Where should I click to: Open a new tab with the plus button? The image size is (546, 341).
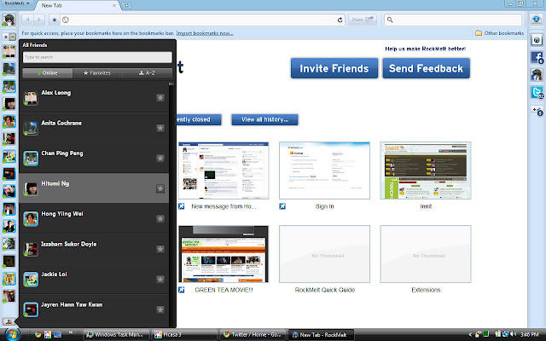coord(127,6)
